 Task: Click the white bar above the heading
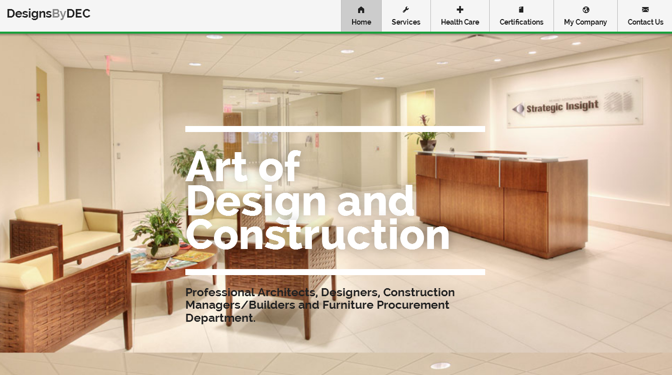pyautogui.click(x=335, y=129)
